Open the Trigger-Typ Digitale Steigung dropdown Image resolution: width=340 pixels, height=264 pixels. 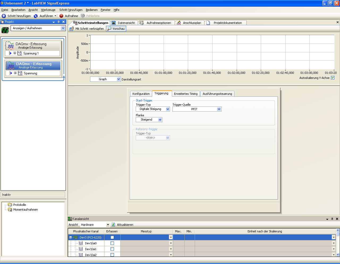(168, 109)
